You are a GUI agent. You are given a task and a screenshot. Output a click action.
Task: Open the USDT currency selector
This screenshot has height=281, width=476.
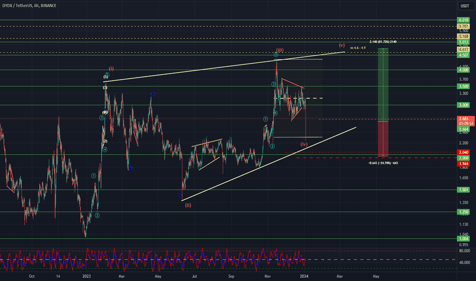465,6
